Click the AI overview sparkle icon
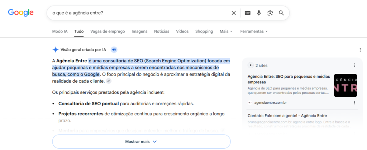 click(56, 50)
